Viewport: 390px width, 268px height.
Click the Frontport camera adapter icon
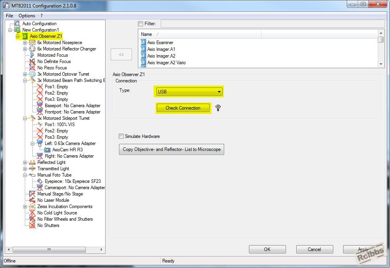click(x=39, y=112)
